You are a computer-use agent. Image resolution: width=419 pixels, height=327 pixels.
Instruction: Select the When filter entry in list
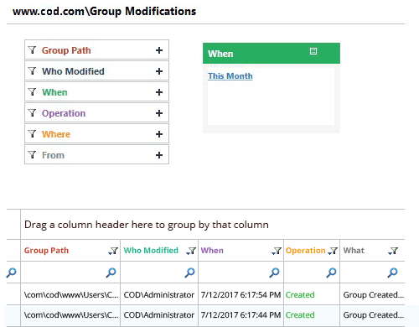pos(96,91)
